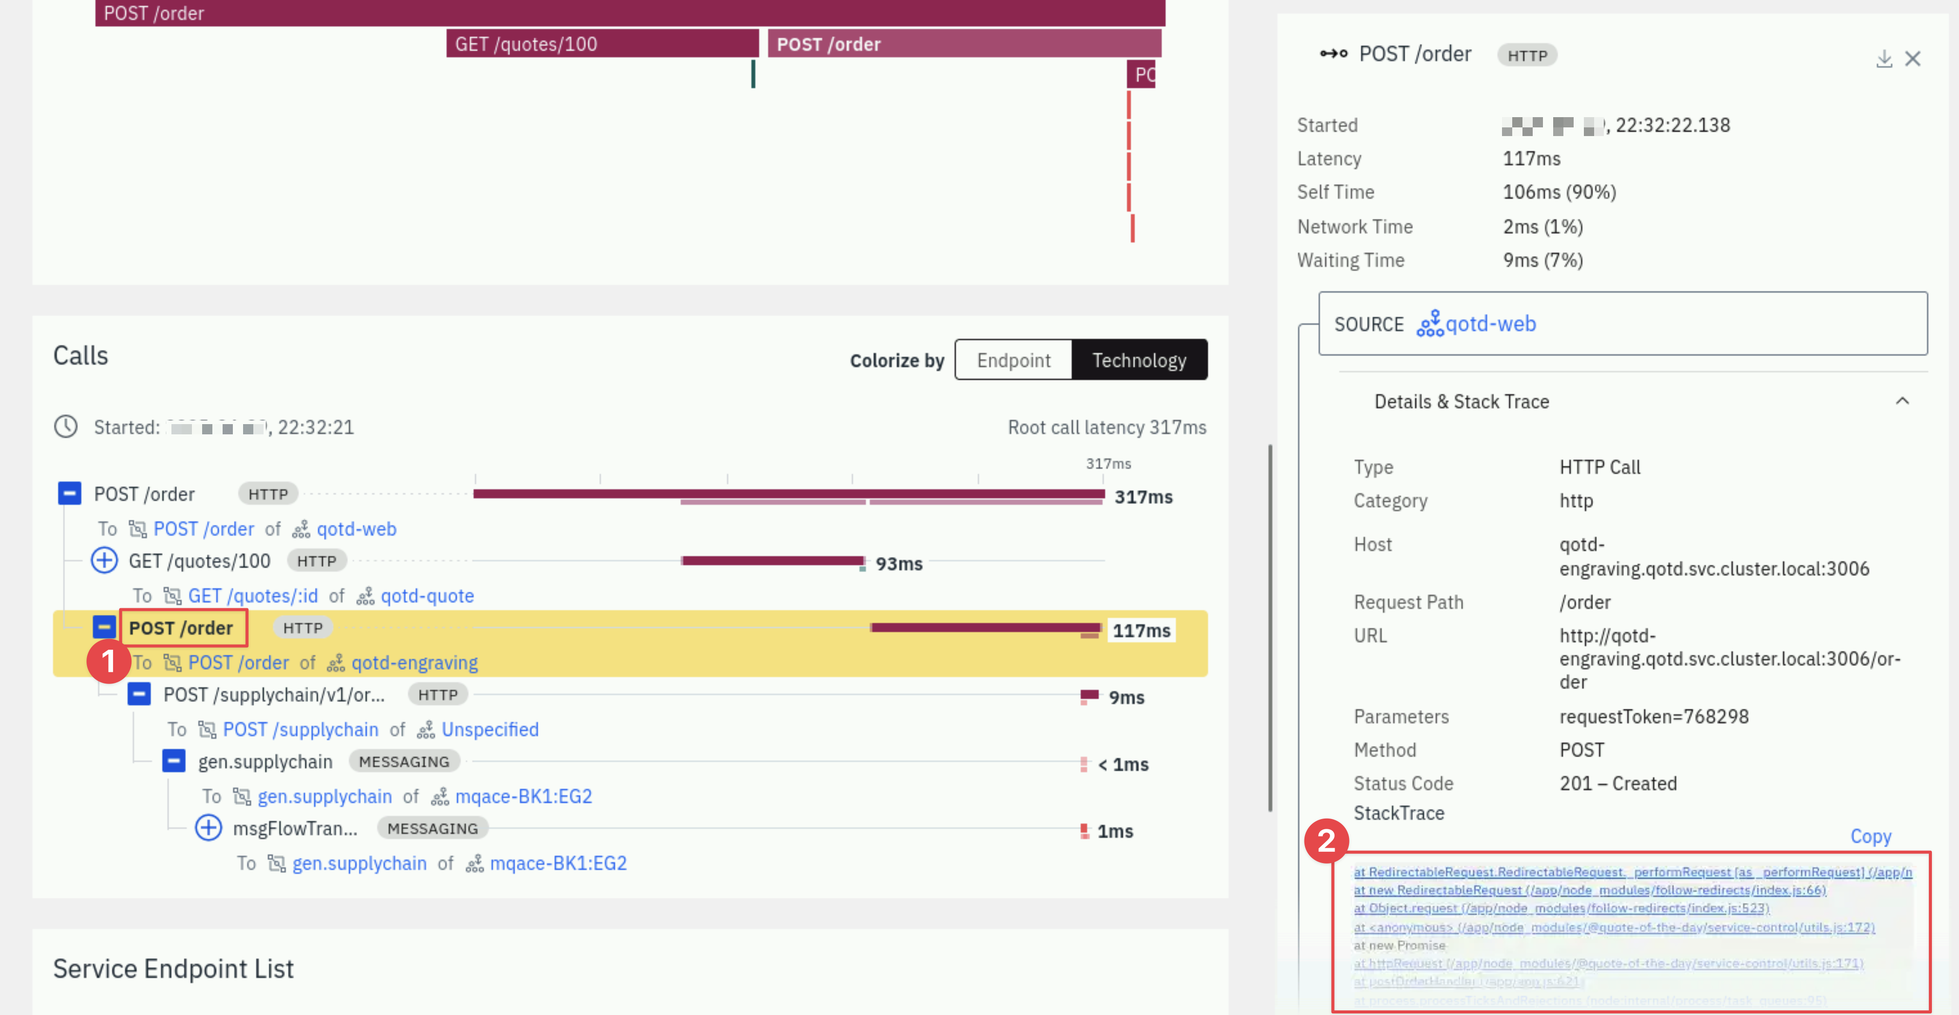
Task: Open new RedirectableRequest stack trace line
Action: click(x=1590, y=890)
